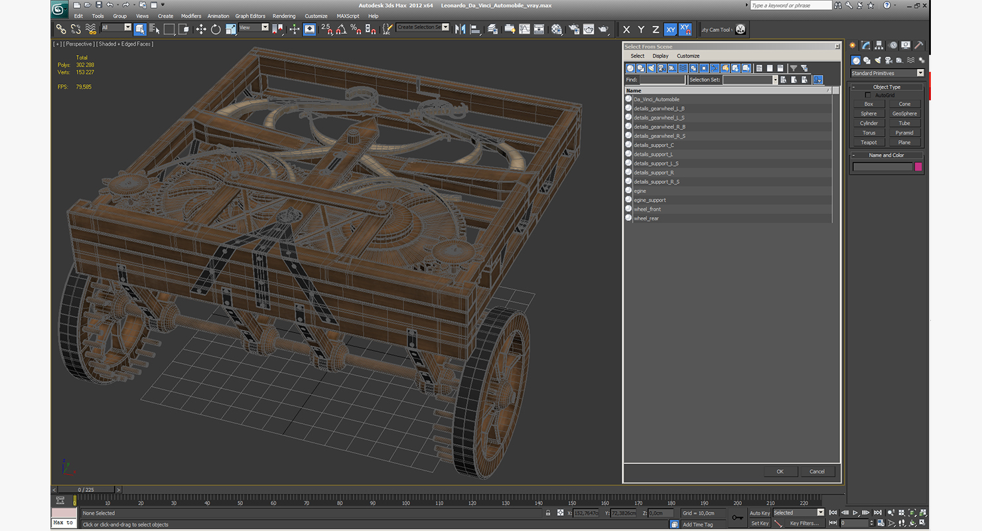The image size is (982, 531).
Task: Select the Lights category icon in Create panel
Action: pos(878,60)
